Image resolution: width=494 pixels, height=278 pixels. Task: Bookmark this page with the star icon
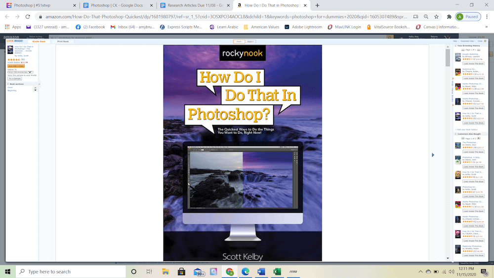tap(436, 17)
